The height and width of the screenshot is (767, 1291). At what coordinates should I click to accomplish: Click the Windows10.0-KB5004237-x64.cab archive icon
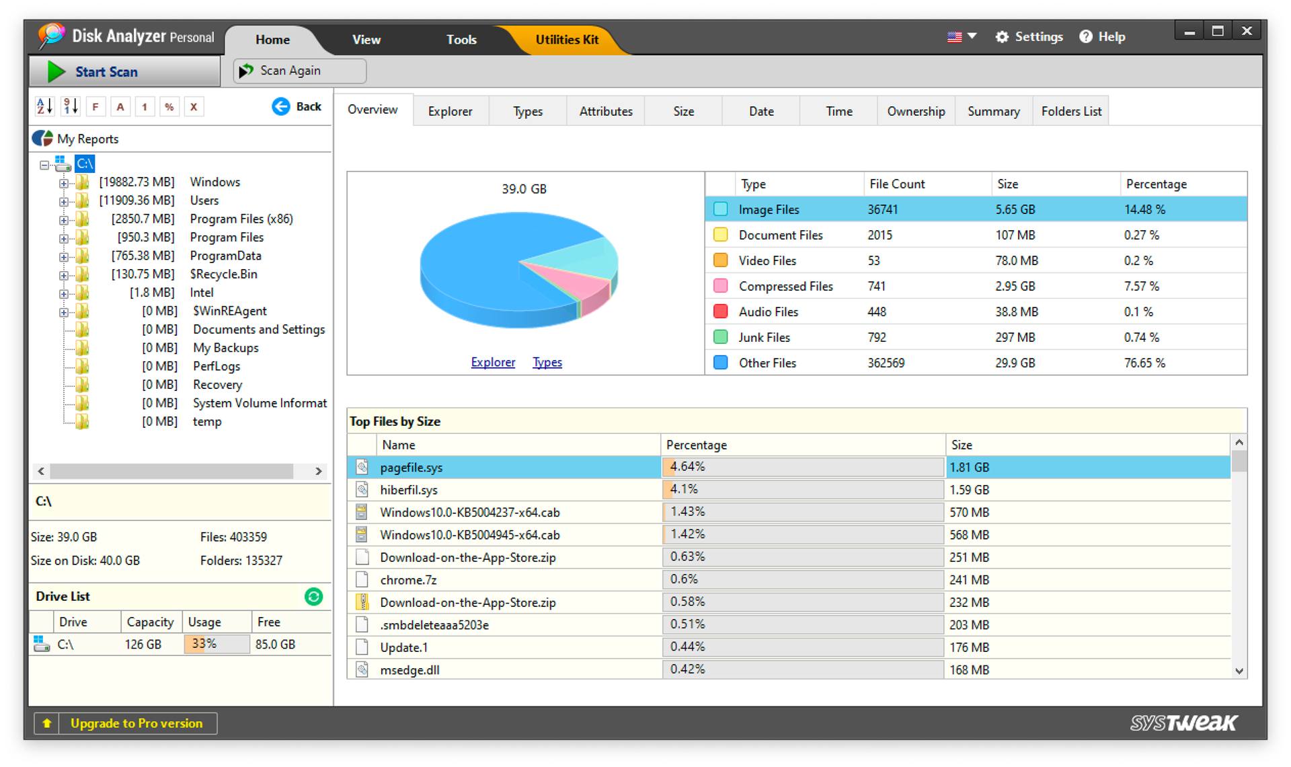tap(362, 512)
